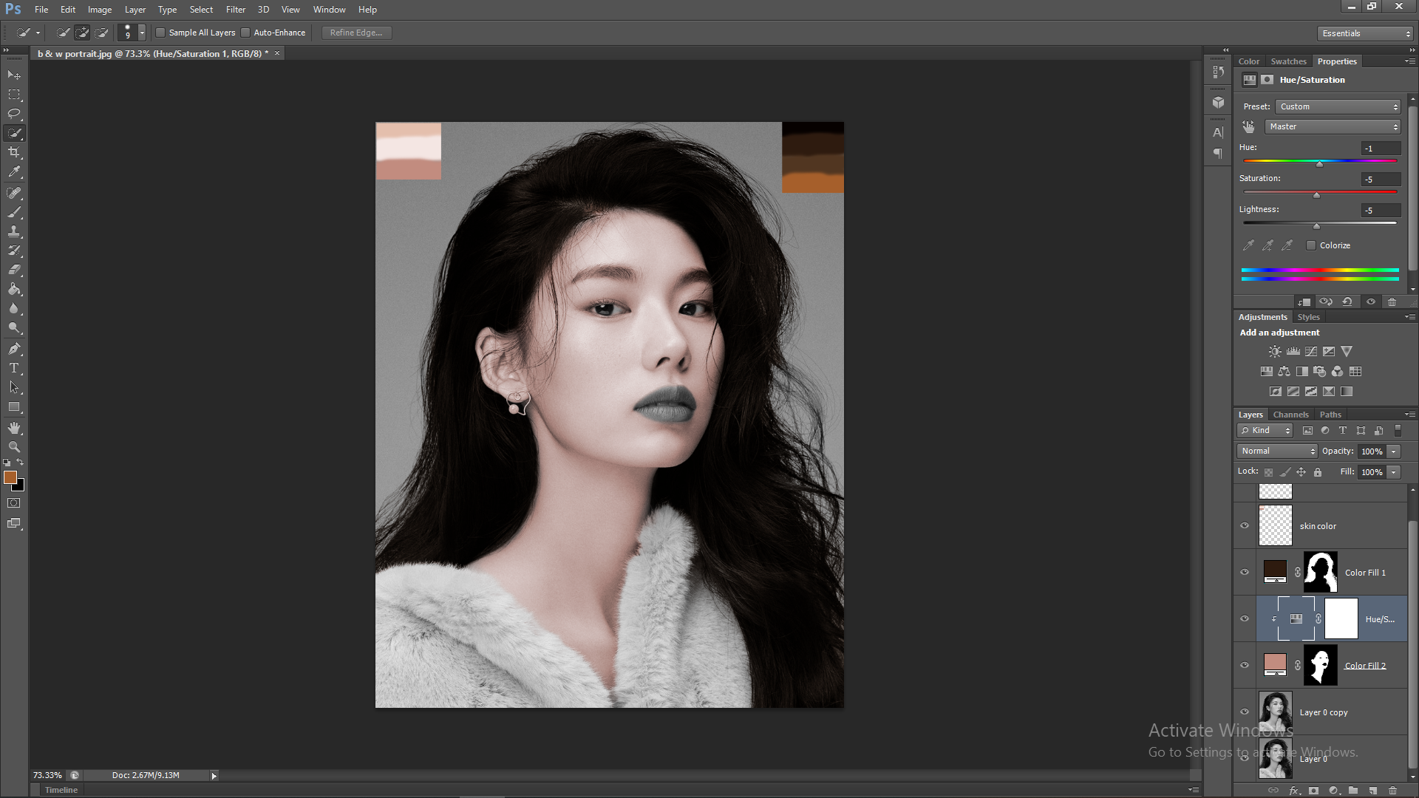Select the Lasso tool
The image size is (1419, 798).
point(14,114)
